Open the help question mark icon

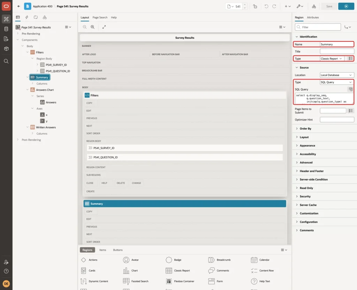click(x=6, y=271)
